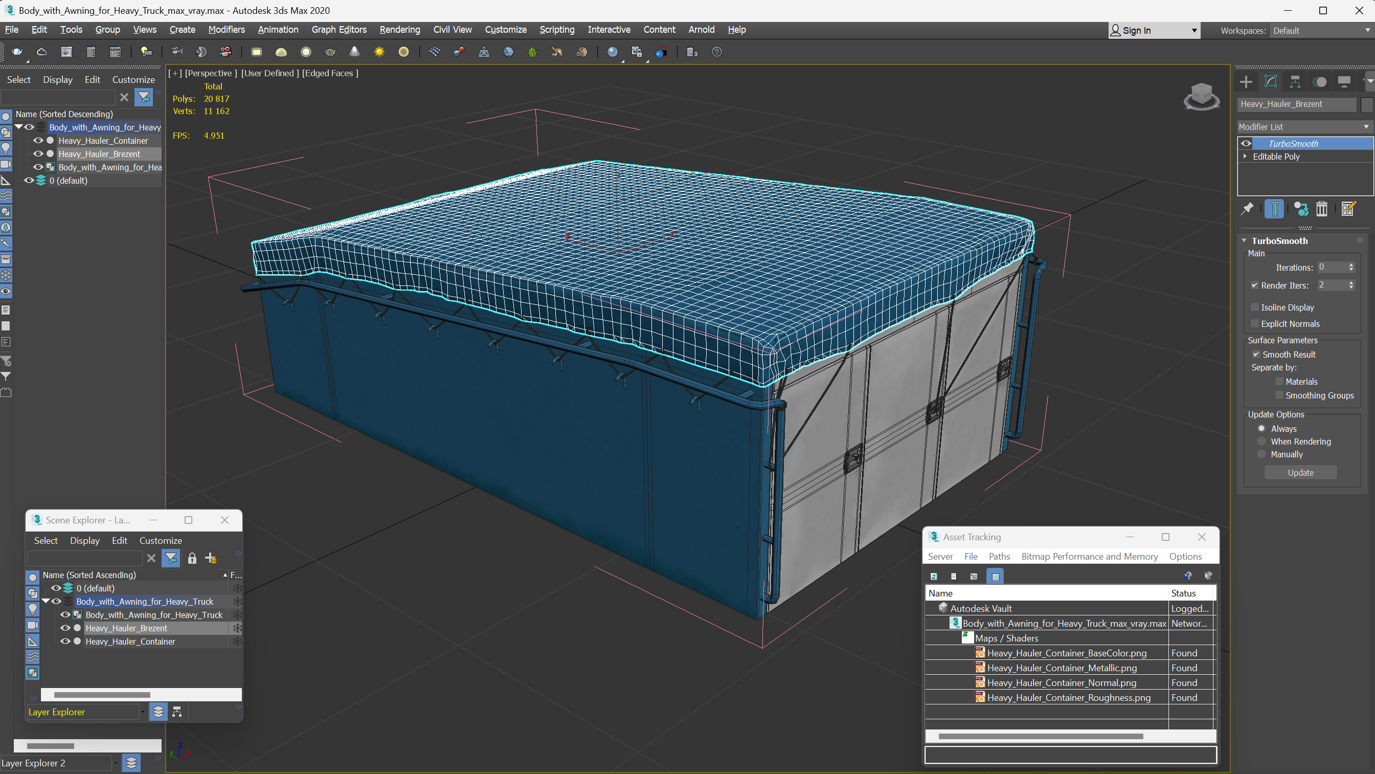This screenshot has width=1375, height=774.
Task: Collapse Body_with_Awning_for_Heavy_Truck layer in floating Scene Explorer
Action: pyautogui.click(x=46, y=602)
